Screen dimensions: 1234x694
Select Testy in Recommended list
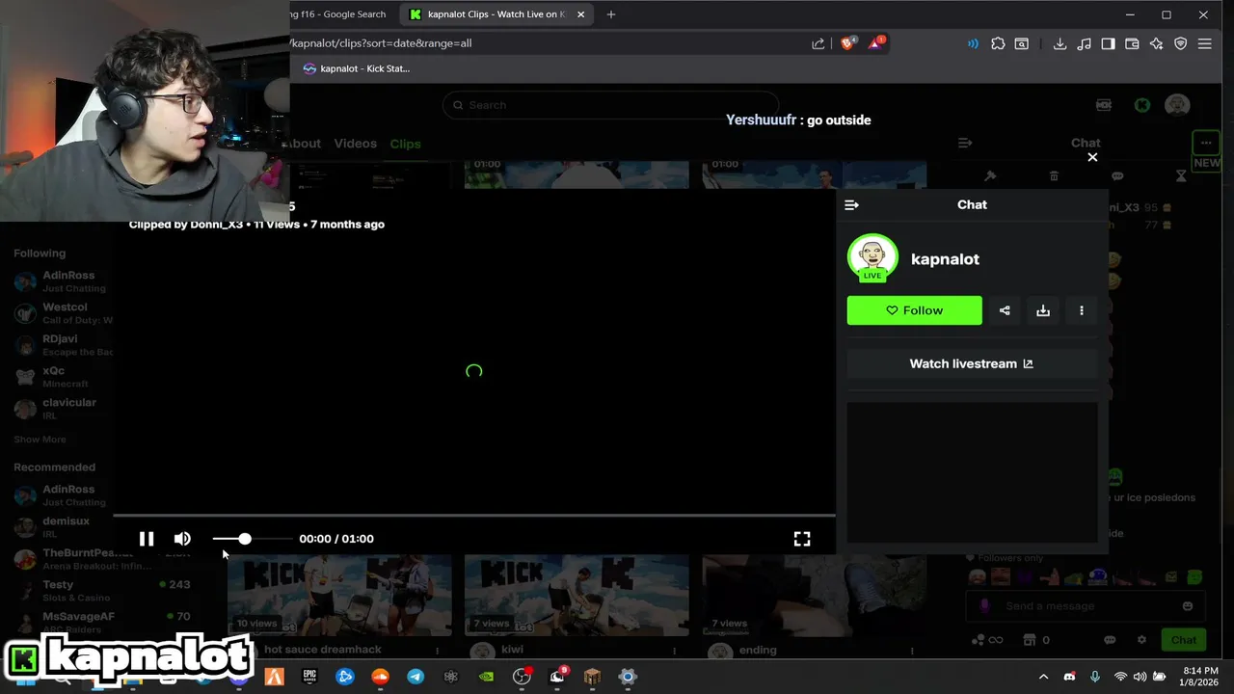tap(101, 591)
